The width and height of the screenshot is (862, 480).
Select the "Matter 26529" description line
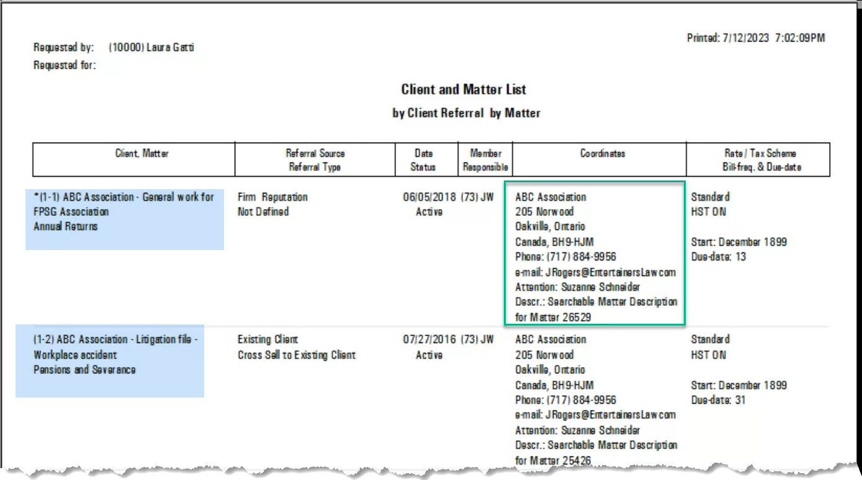[553, 317]
